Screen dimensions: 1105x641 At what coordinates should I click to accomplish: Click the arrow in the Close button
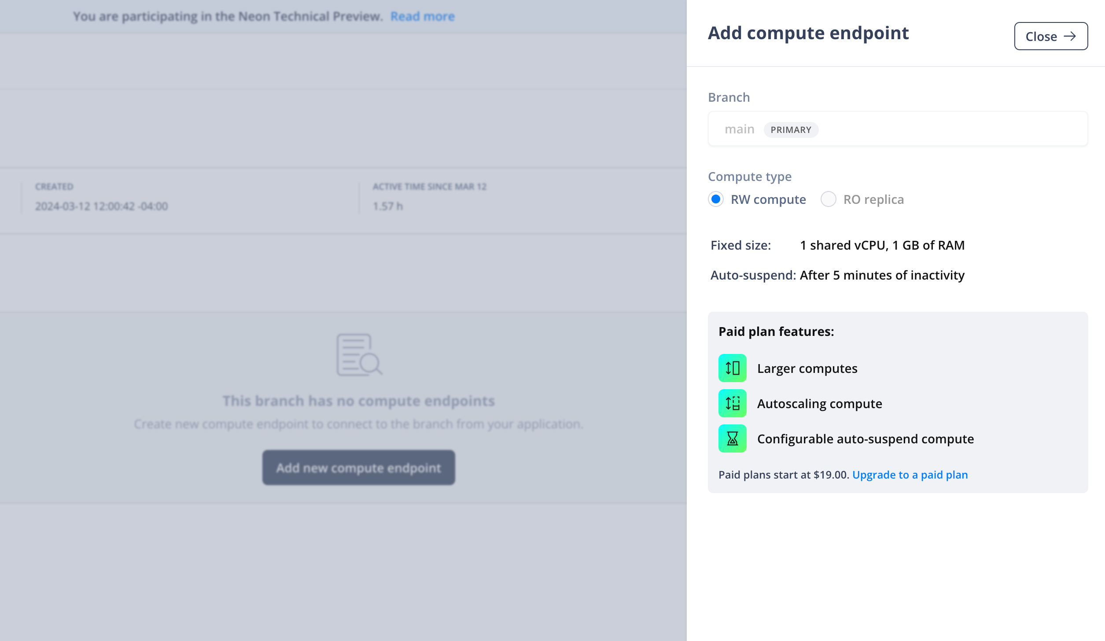coord(1070,36)
